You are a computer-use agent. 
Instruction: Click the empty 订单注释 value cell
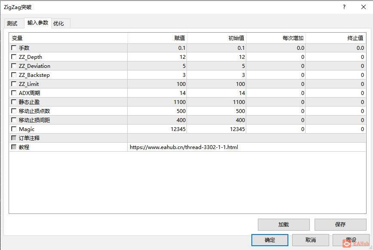tap(247, 138)
